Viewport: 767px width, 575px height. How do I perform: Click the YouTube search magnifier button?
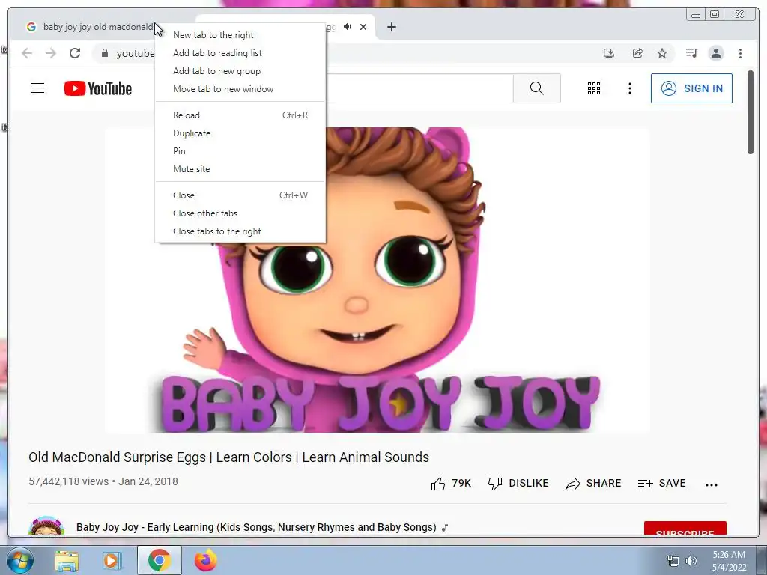pos(536,88)
